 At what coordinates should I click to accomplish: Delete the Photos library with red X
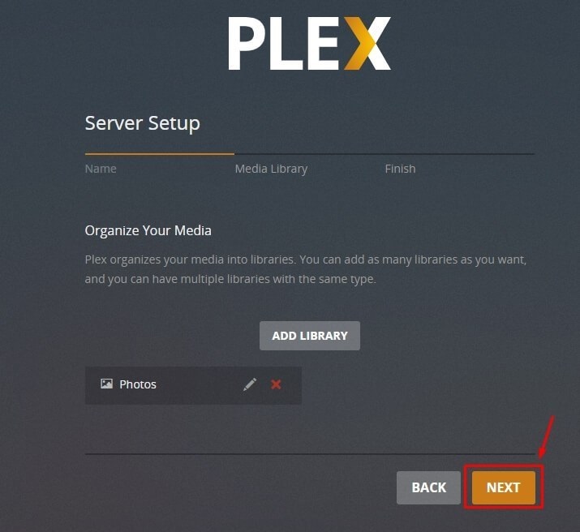click(276, 384)
